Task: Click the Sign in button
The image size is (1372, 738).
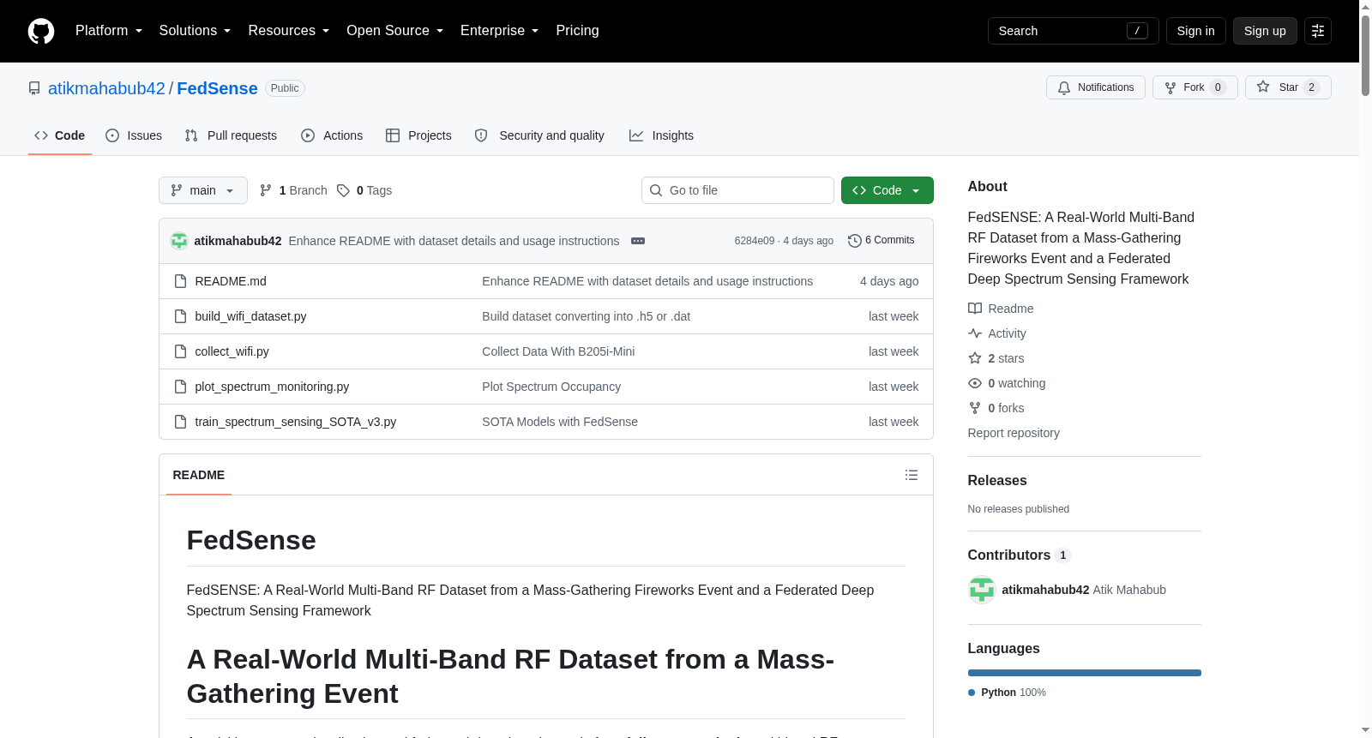Action: coord(1195,31)
